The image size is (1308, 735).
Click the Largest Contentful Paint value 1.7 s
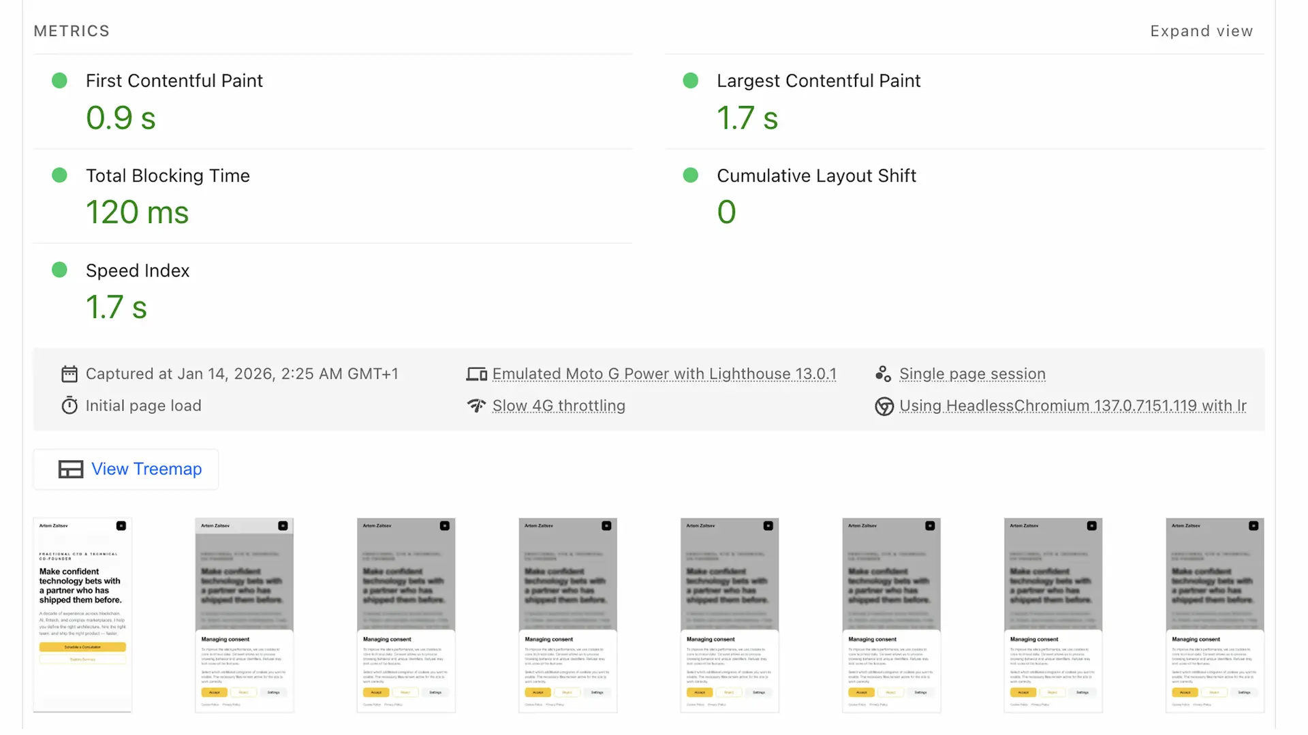[747, 117]
